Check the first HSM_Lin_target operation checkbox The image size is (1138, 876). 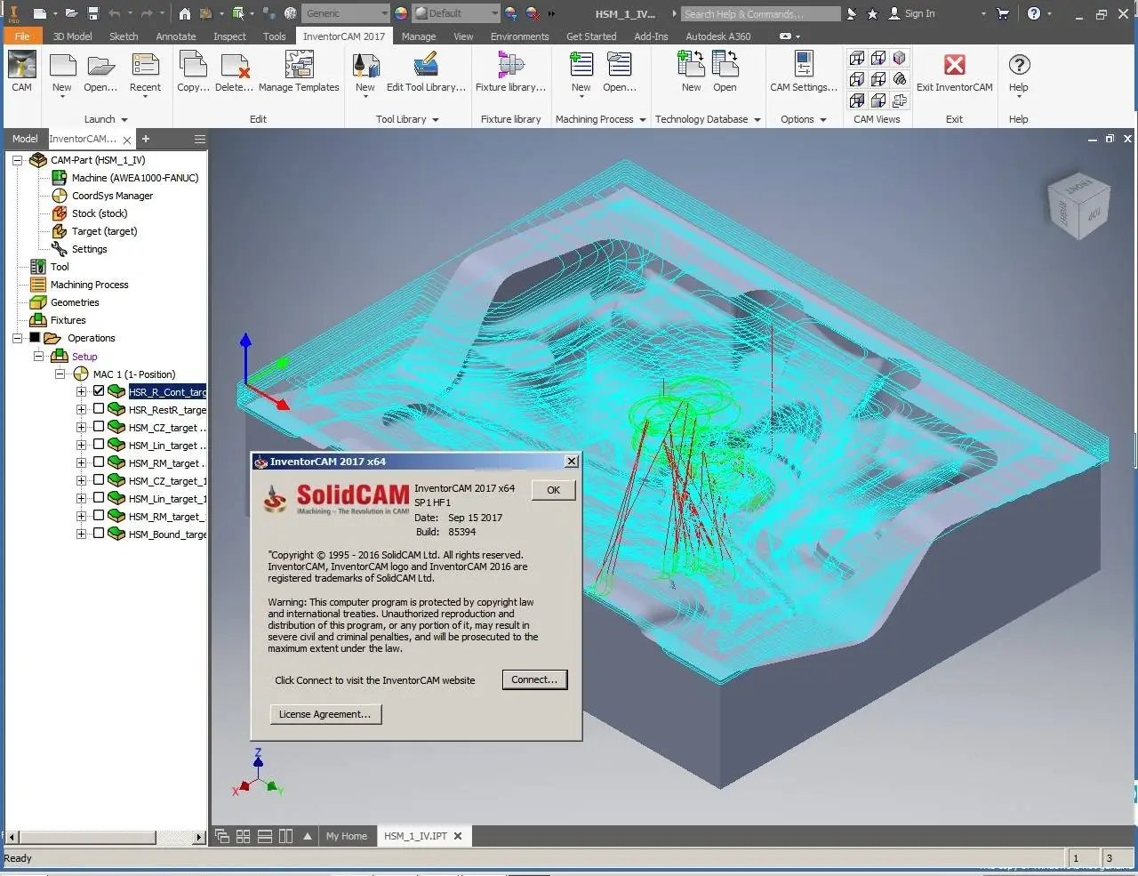click(99, 445)
